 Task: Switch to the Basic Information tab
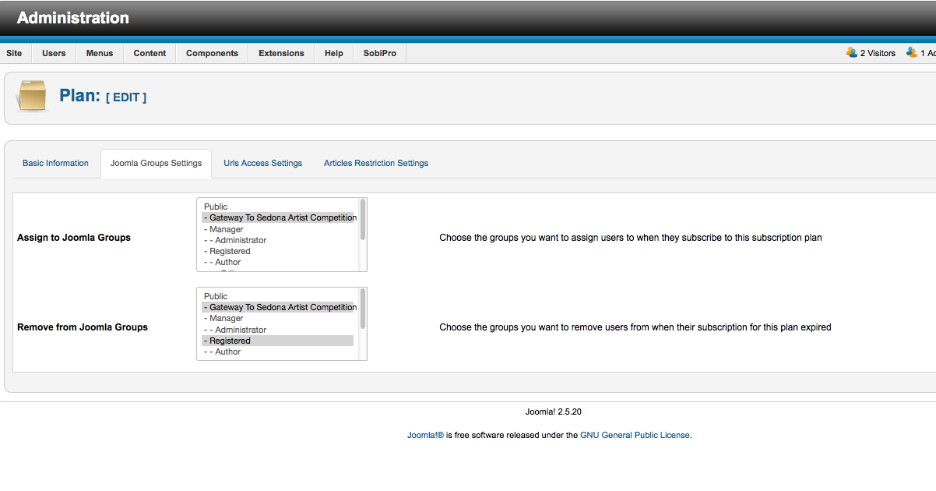[x=55, y=163]
